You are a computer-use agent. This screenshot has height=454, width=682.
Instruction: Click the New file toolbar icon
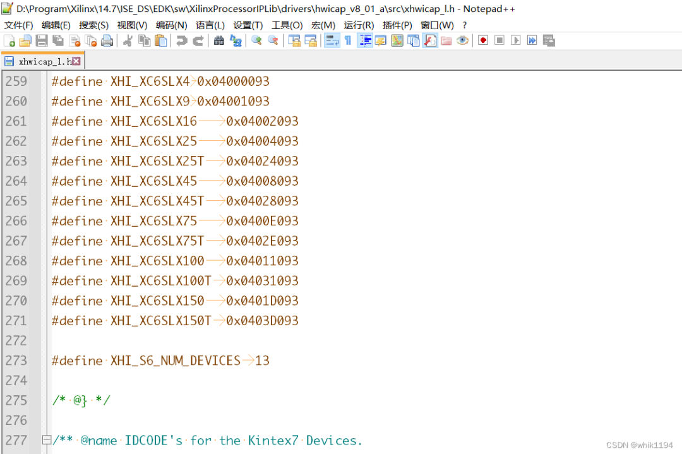9,41
